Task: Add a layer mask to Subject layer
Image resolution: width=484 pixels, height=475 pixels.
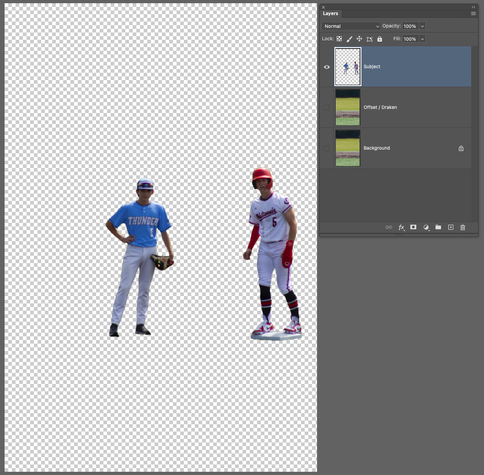Action: [x=413, y=227]
